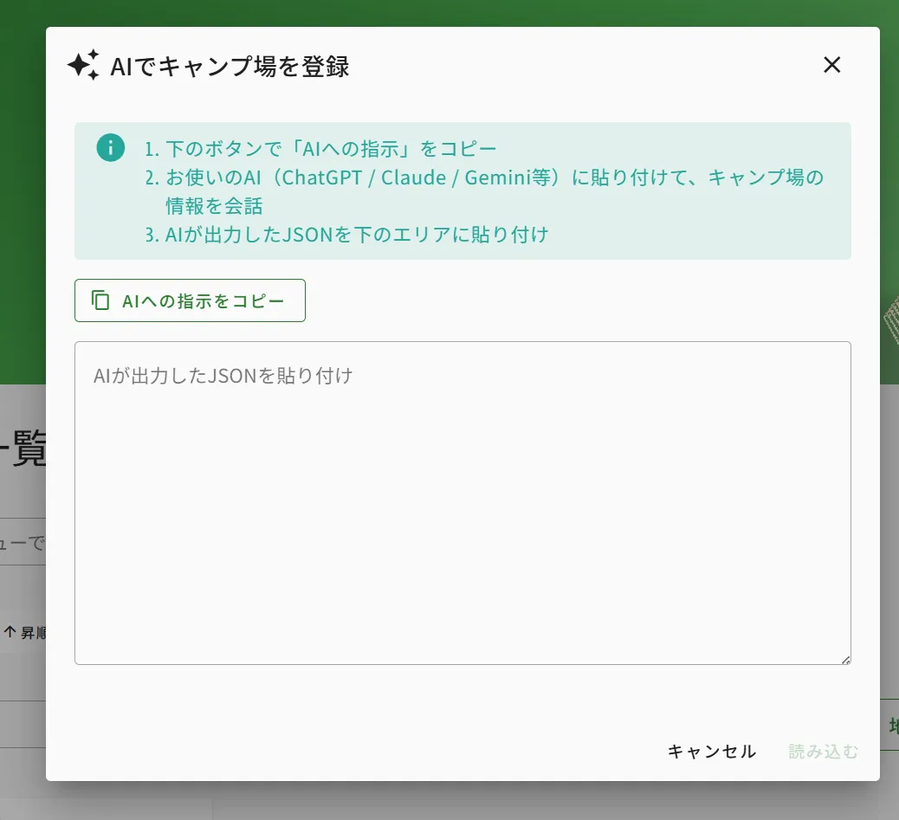
Task: Click the placeholder text 「AIが出力したJSONを貼り付け」
Action: pos(223,375)
